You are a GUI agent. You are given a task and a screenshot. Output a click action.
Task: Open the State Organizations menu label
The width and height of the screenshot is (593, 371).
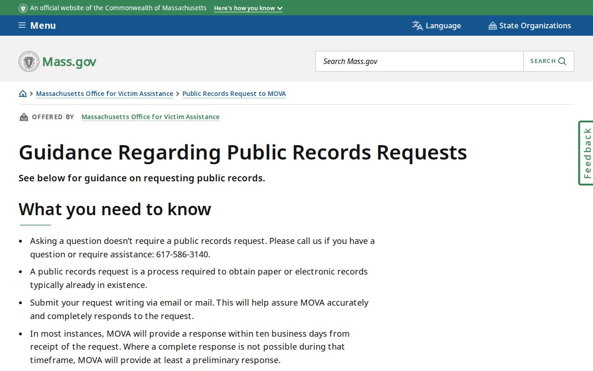click(535, 26)
